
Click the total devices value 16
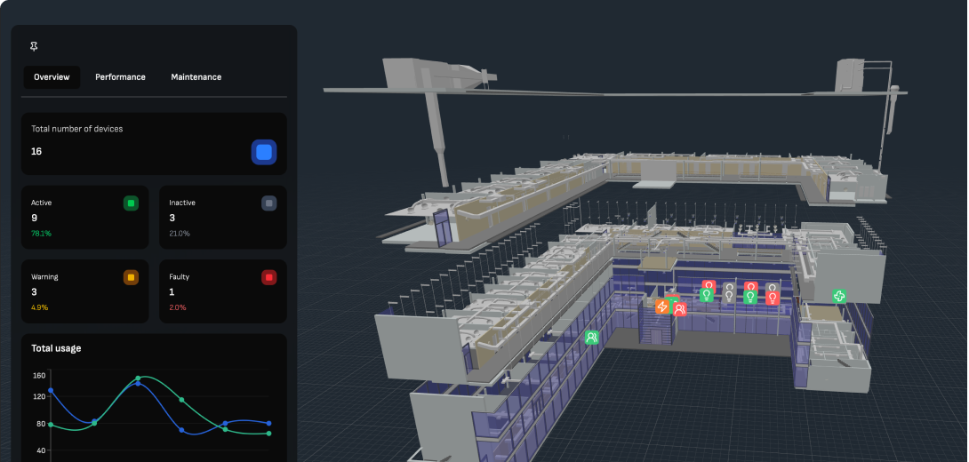click(36, 151)
